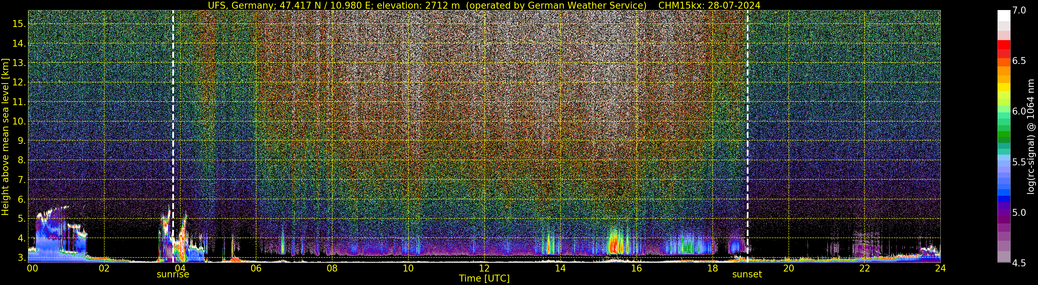1038x285 pixels.
Task: Click the '12.' height tick label
Action: tap(19, 82)
